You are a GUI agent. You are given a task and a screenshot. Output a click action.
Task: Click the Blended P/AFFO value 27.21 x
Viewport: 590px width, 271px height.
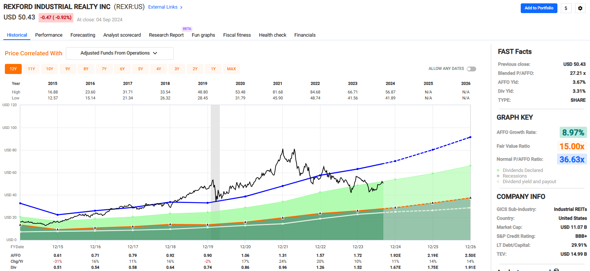(578, 73)
